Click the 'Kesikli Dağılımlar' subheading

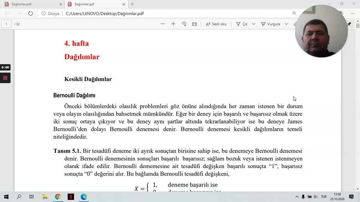[88, 79]
